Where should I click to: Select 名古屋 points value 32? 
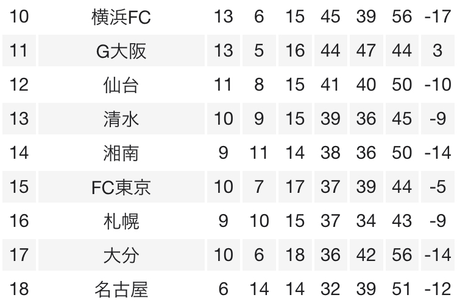[330, 289]
